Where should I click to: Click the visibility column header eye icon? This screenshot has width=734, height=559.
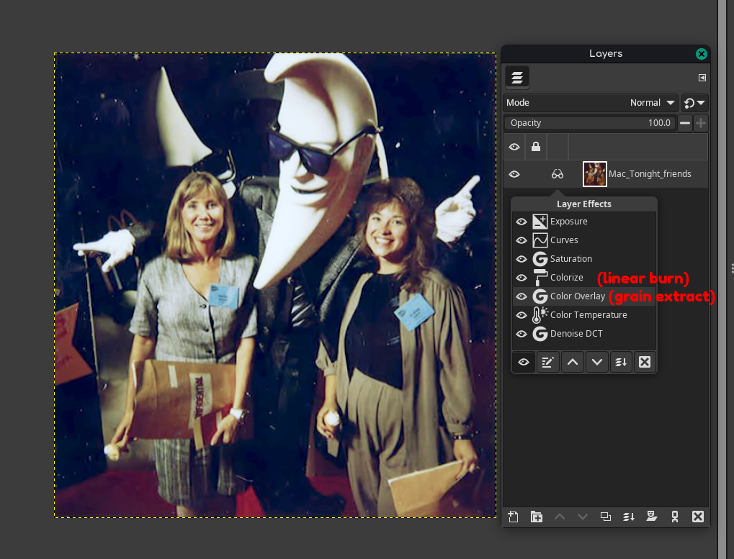pyautogui.click(x=514, y=147)
